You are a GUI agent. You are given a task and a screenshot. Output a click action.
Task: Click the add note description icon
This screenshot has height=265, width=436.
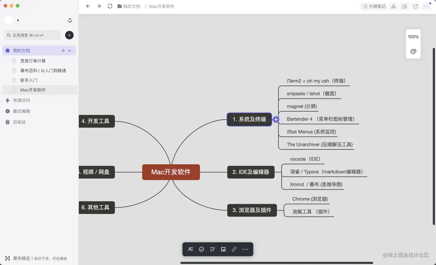213,249
